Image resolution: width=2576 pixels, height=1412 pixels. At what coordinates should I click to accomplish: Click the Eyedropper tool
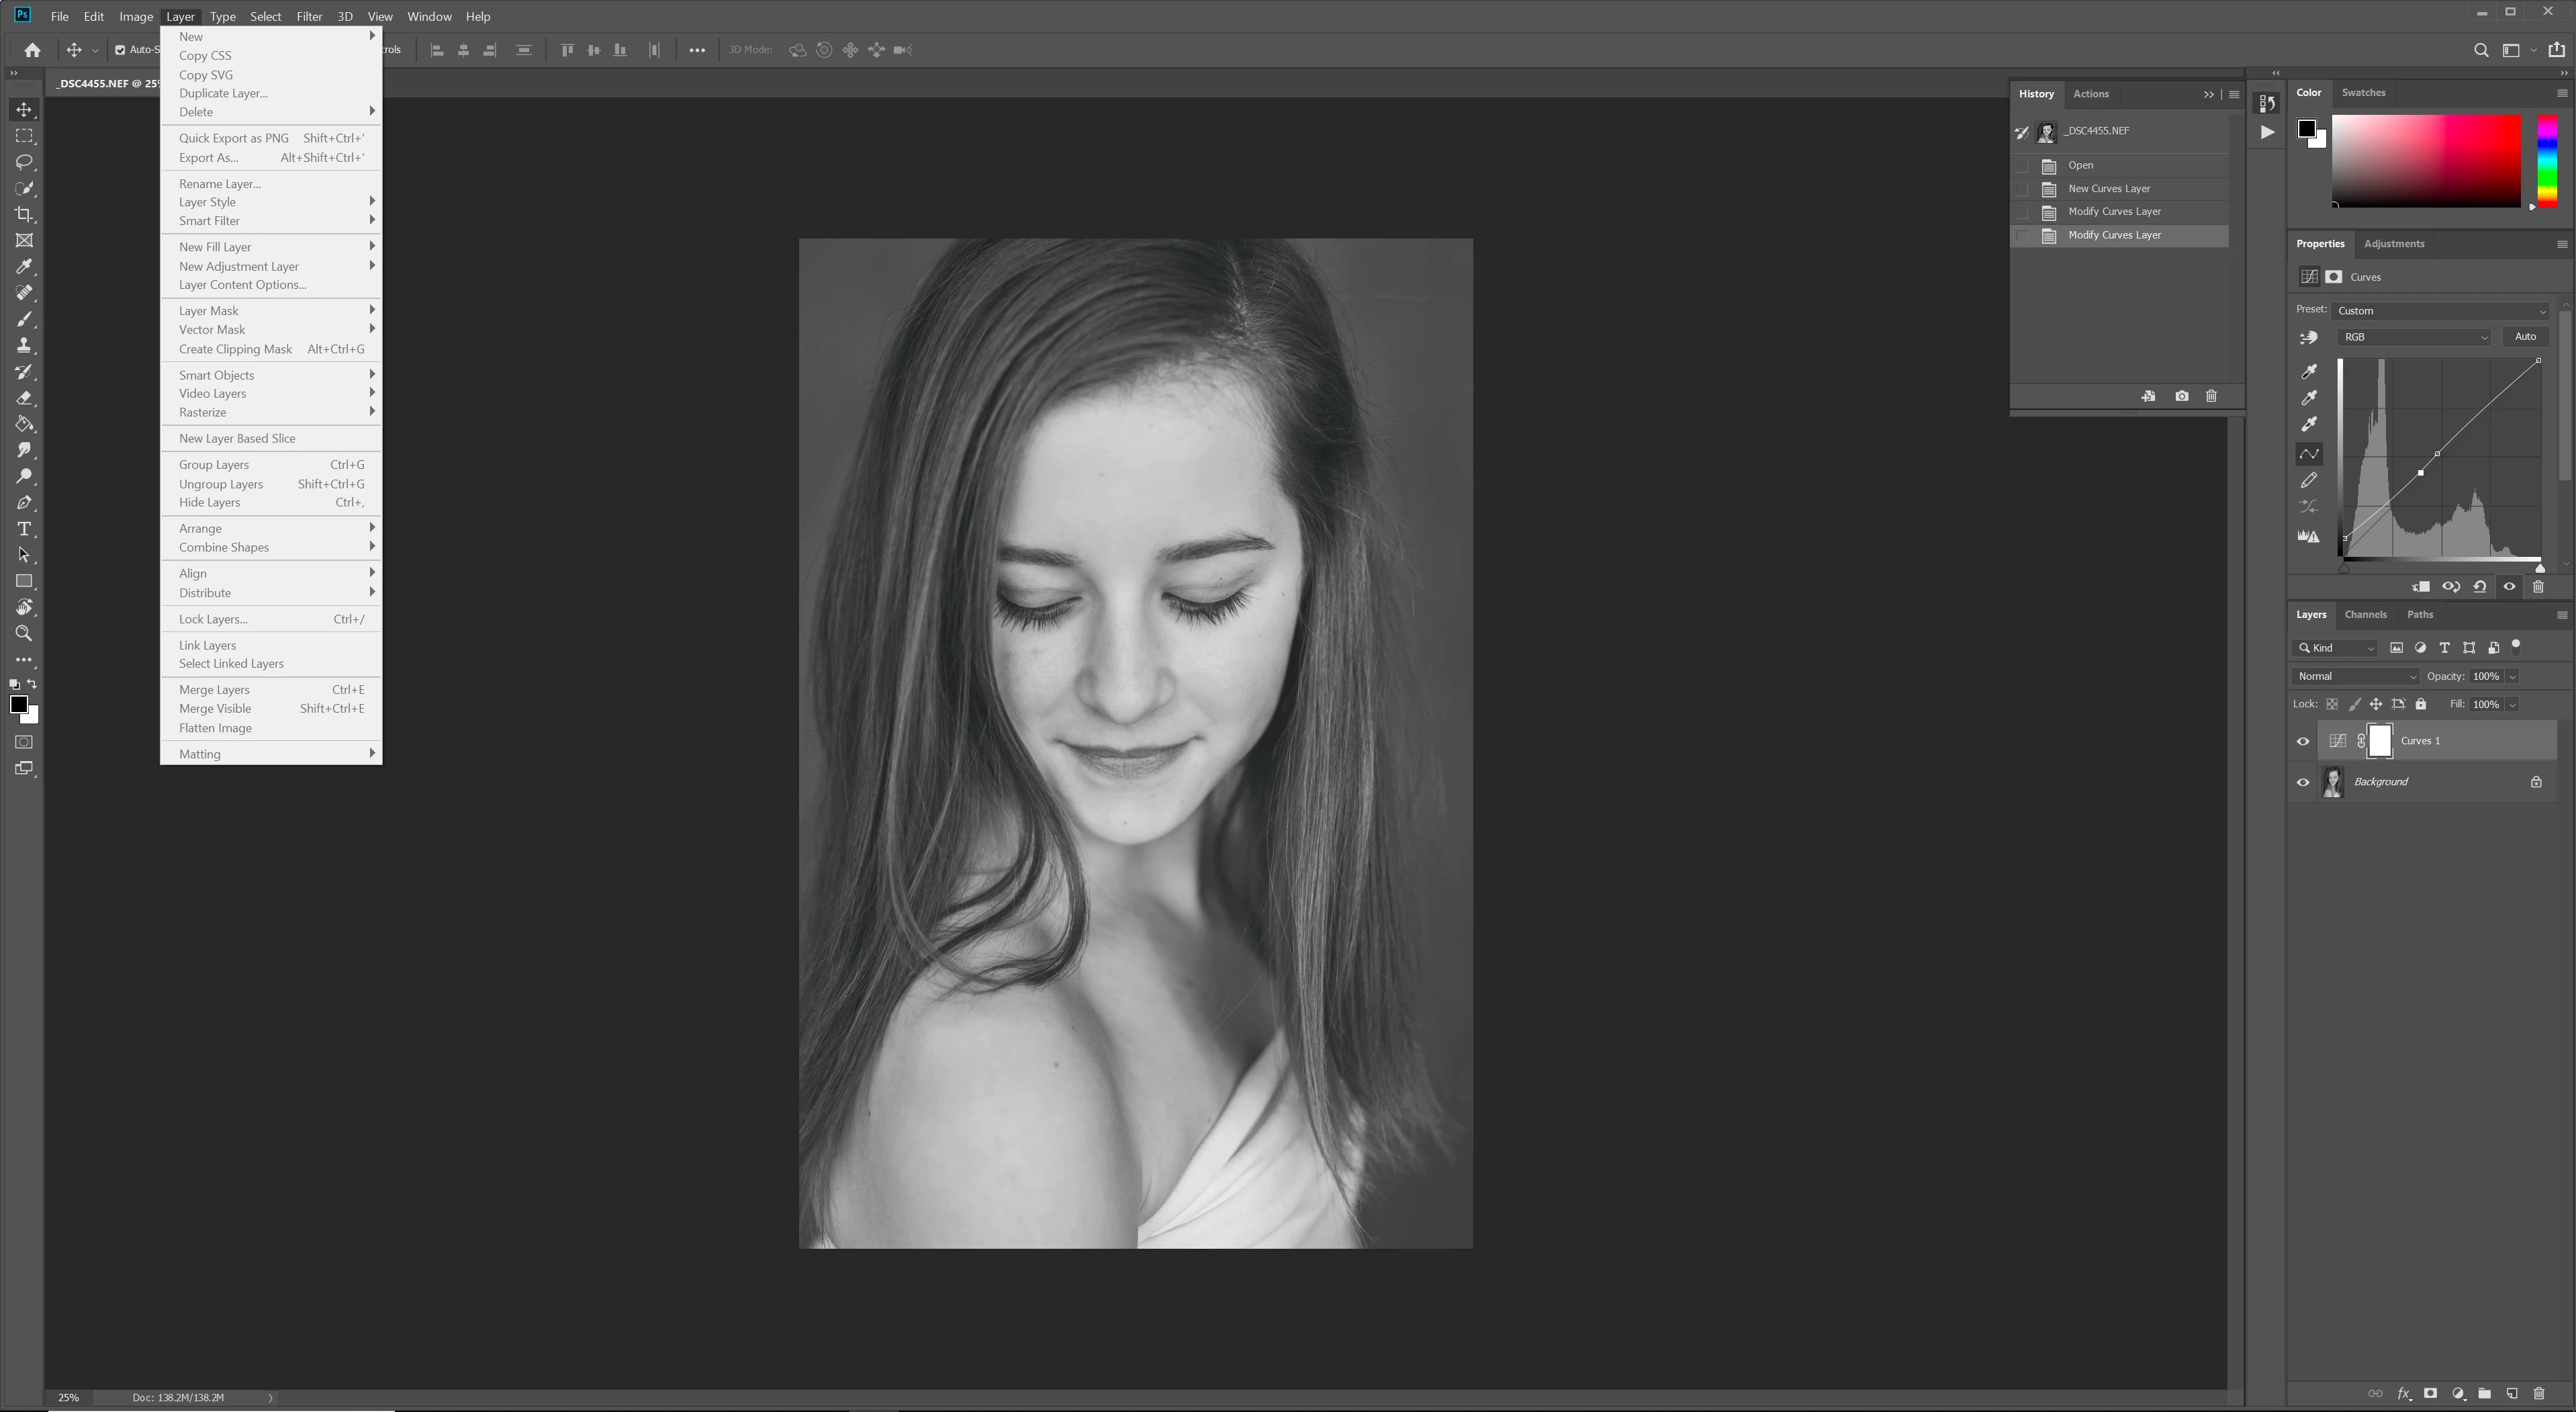[24, 266]
